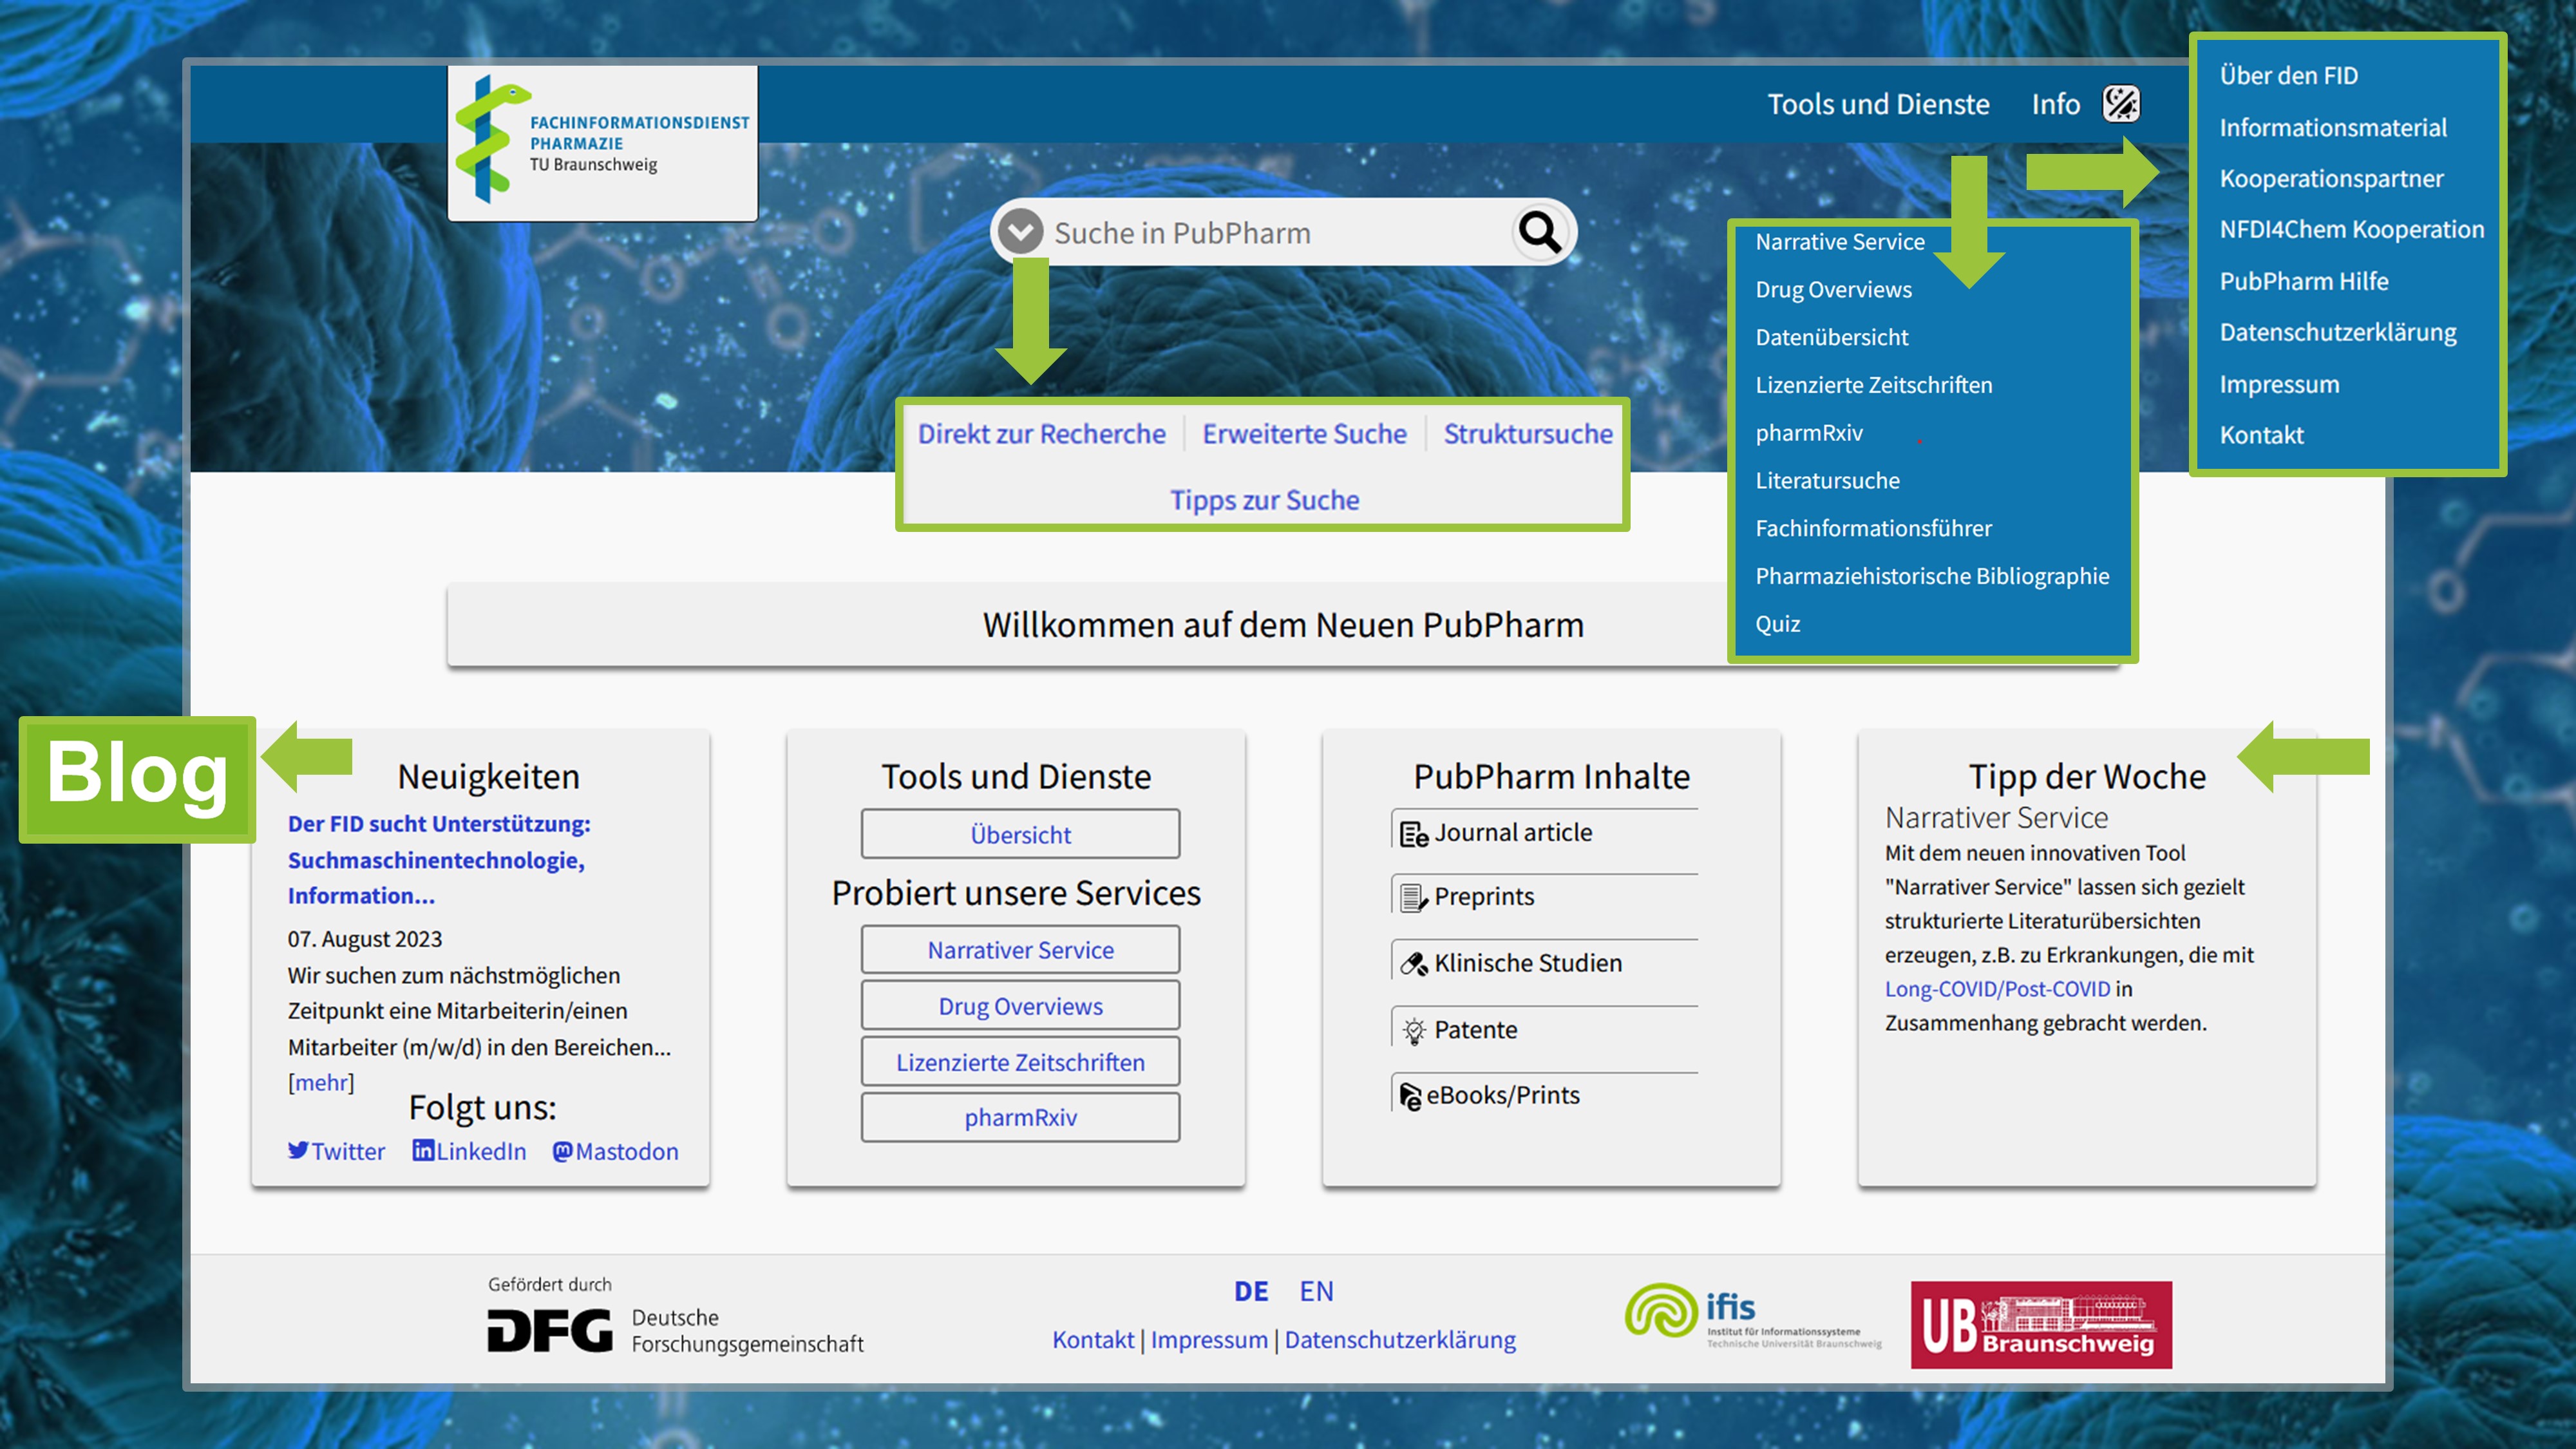Viewport: 2576px width, 1449px height.
Task: Switch language to EN
Action: (x=1316, y=1291)
